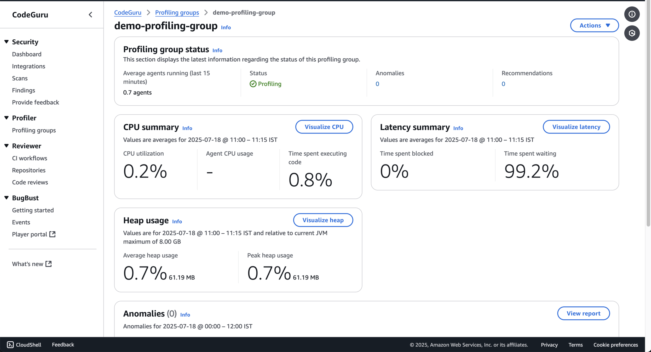Click the Visualize CPU button
This screenshot has width=651, height=352.
[x=324, y=127]
